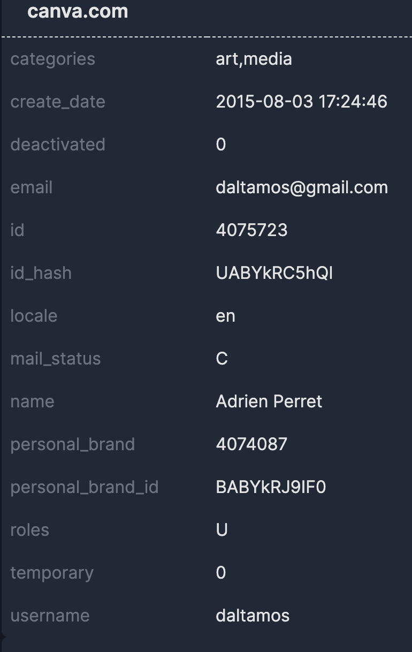Select the mail_status value C
412x652 pixels.
[222, 359]
